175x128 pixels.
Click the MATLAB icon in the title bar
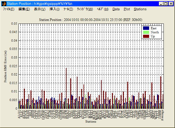pyautogui.click(x=3, y=4)
